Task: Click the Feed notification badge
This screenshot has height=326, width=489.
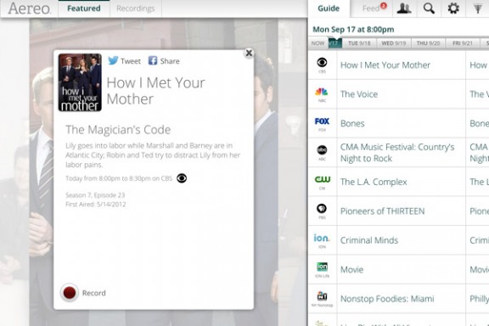Action: click(x=384, y=5)
